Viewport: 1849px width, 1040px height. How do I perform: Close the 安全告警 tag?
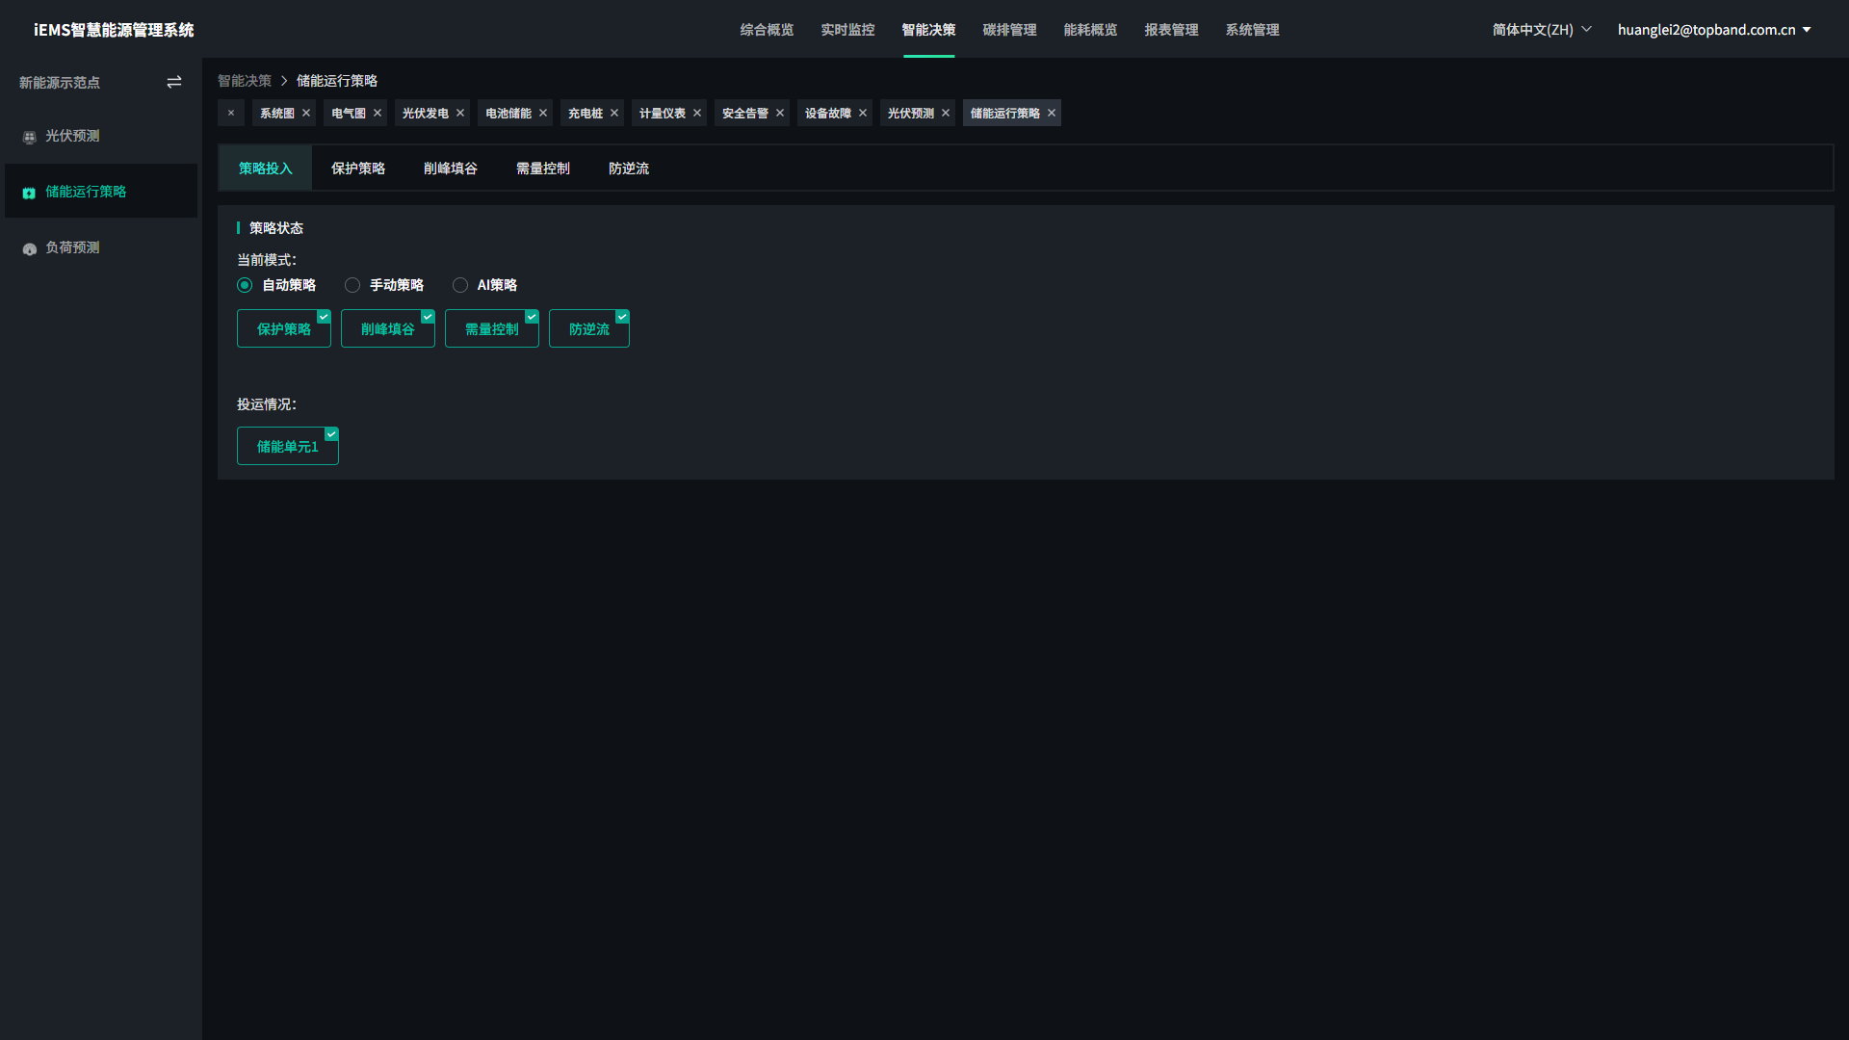point(780,114)
